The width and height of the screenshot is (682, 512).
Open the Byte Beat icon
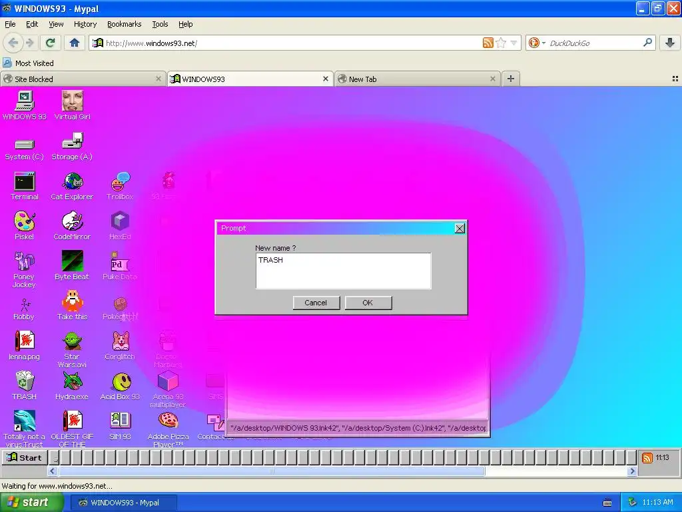(x=72, y=265)
